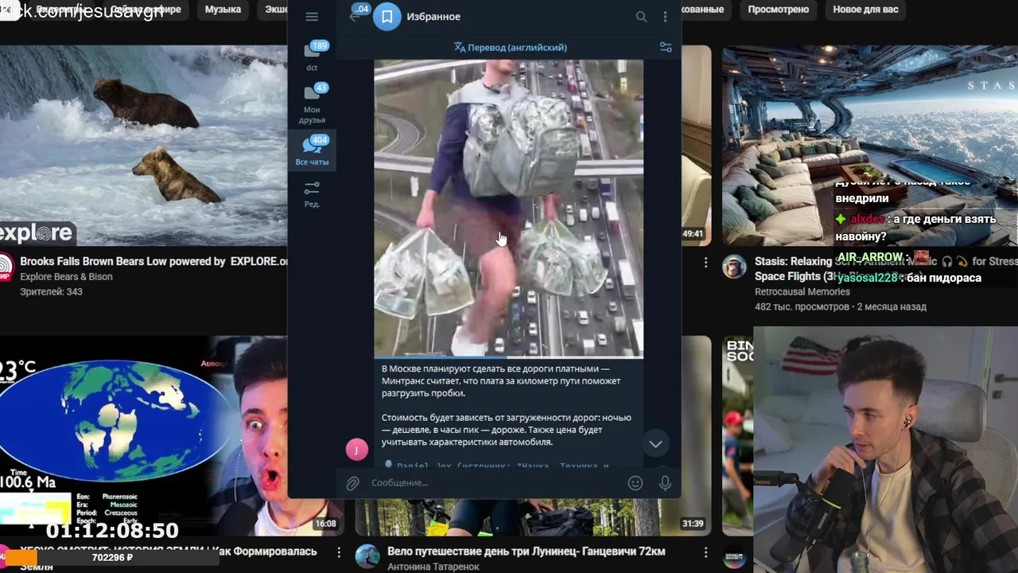Open the emoji picker smiley icon
Viewport: 1018px width, 573px height.
635,483
